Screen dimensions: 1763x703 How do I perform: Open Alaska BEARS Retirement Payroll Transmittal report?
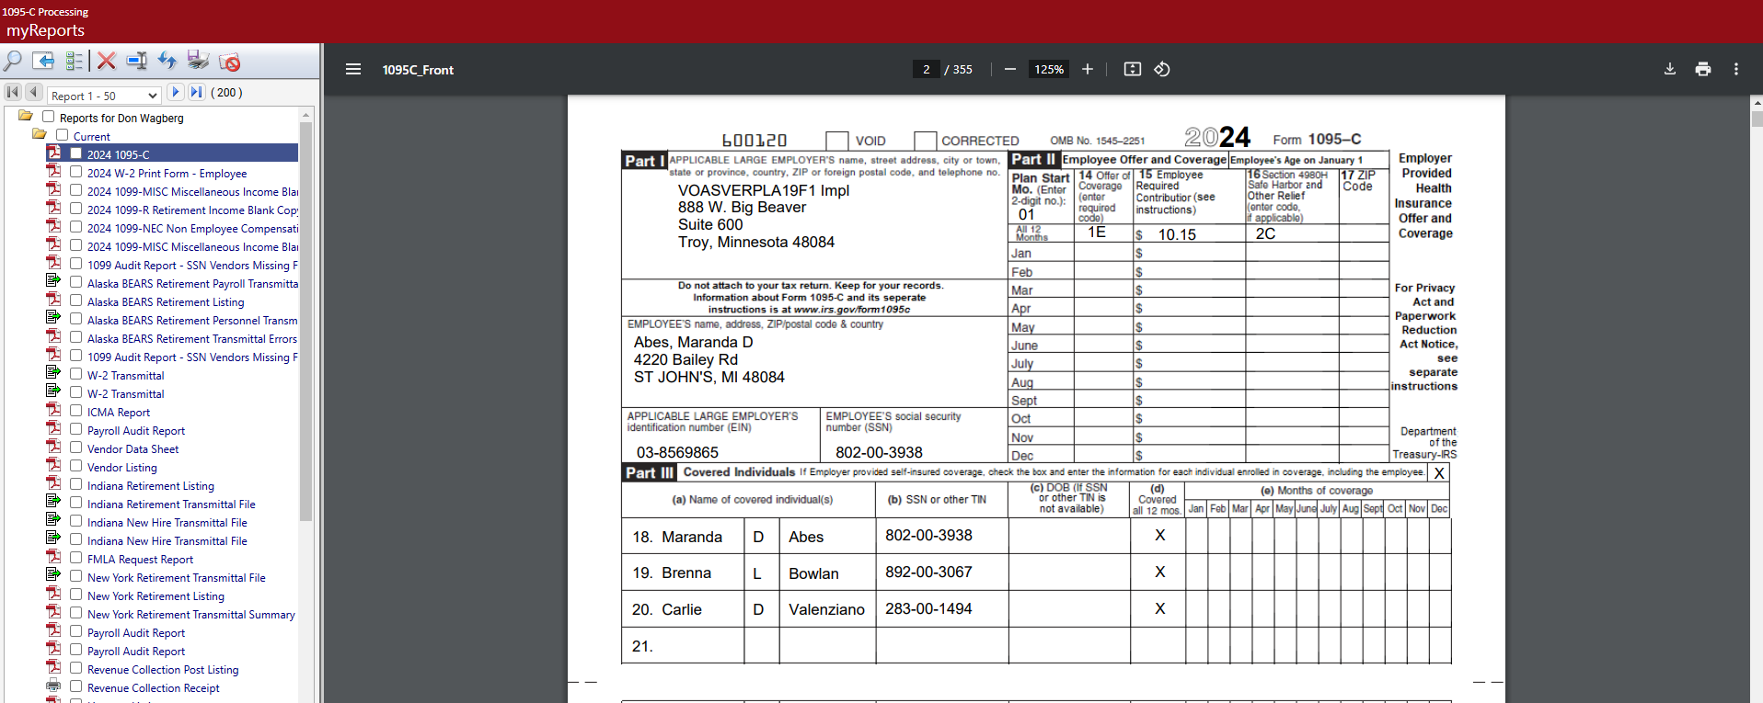pyautogui.click(x=192, y=283)
